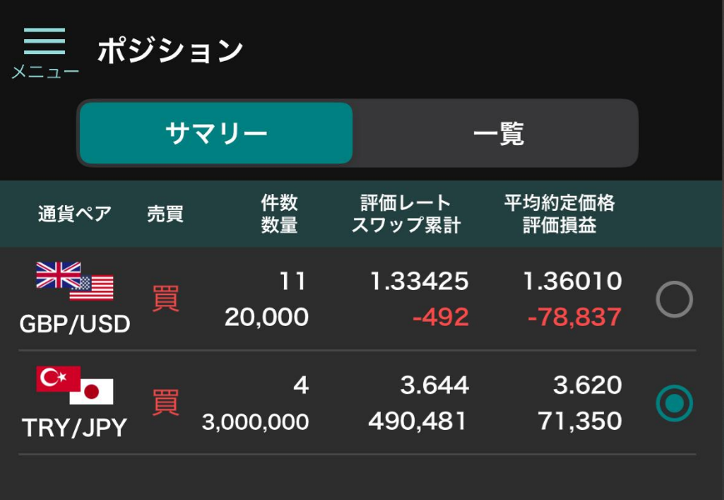The width and height of the screenshot is (724, 500).
Task: Click the 売買 column header
Action: pos(165,214)
